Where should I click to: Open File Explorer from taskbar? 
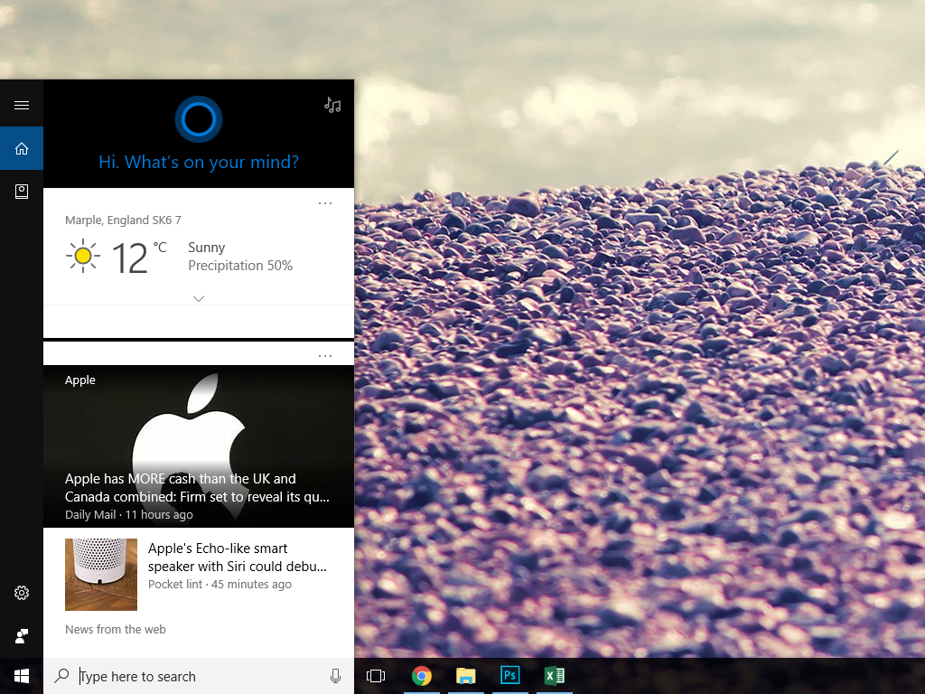coord(465,676)
